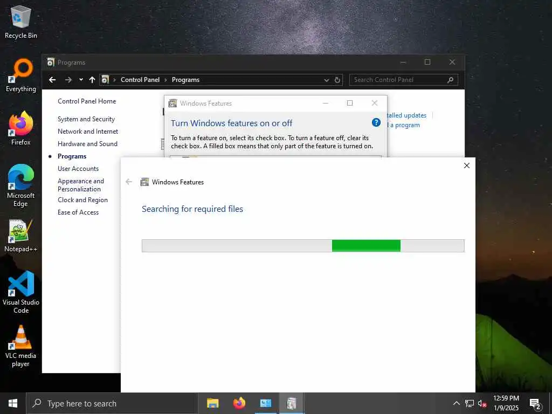
Task: Open User Accounts category
Action: point(78,169)
